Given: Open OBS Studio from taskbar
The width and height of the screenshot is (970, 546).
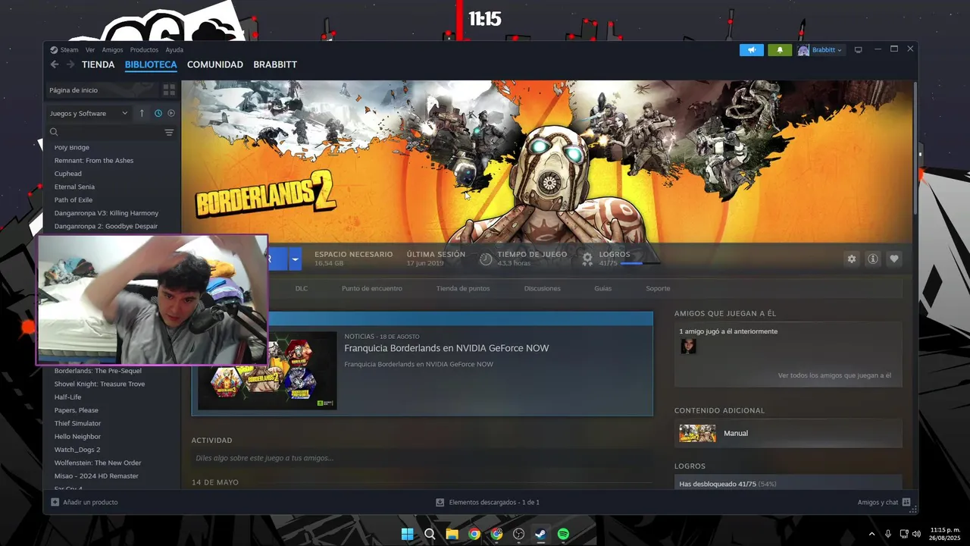Looking at the screenshot, I should (518, 533).
